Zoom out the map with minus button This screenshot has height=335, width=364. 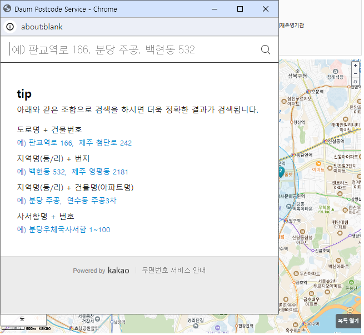(356, 74)
